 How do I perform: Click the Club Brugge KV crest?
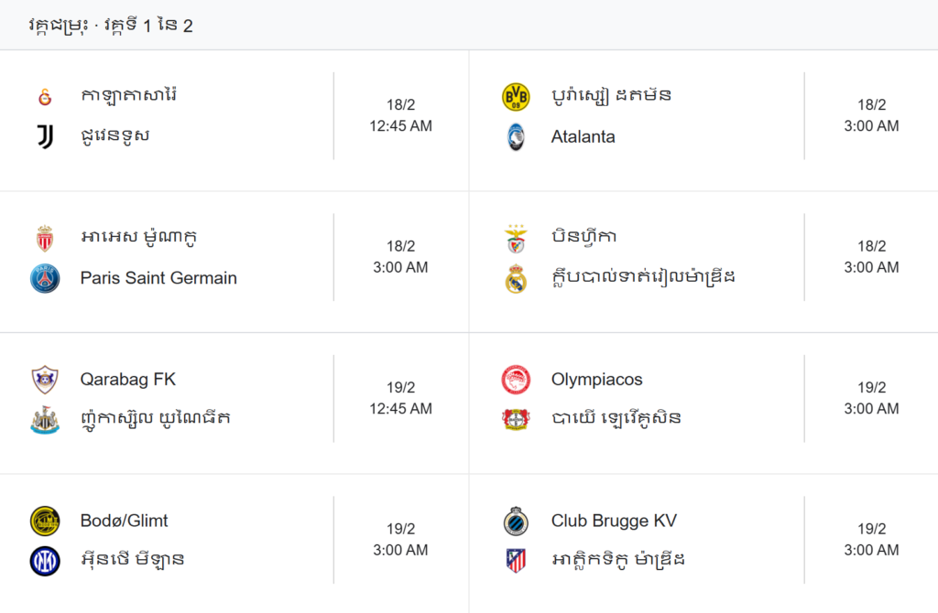pyautogui.click(x=516, y=522)
